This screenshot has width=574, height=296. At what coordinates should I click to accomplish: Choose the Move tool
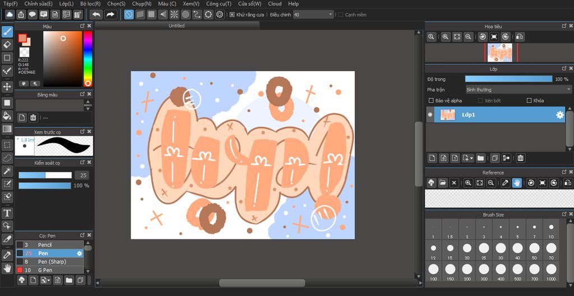pyautogui.click(x=7, y=87)
